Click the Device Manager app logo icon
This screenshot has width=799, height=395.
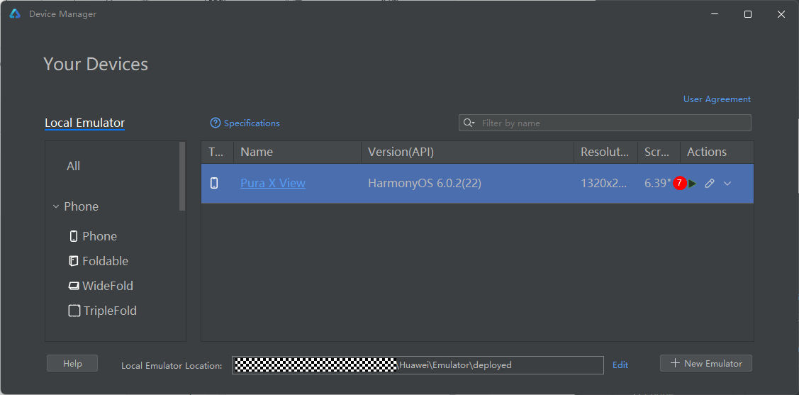coord(15,14)
